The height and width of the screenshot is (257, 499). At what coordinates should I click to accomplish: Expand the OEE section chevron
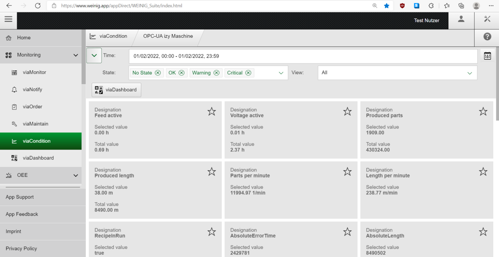(76, 176)
